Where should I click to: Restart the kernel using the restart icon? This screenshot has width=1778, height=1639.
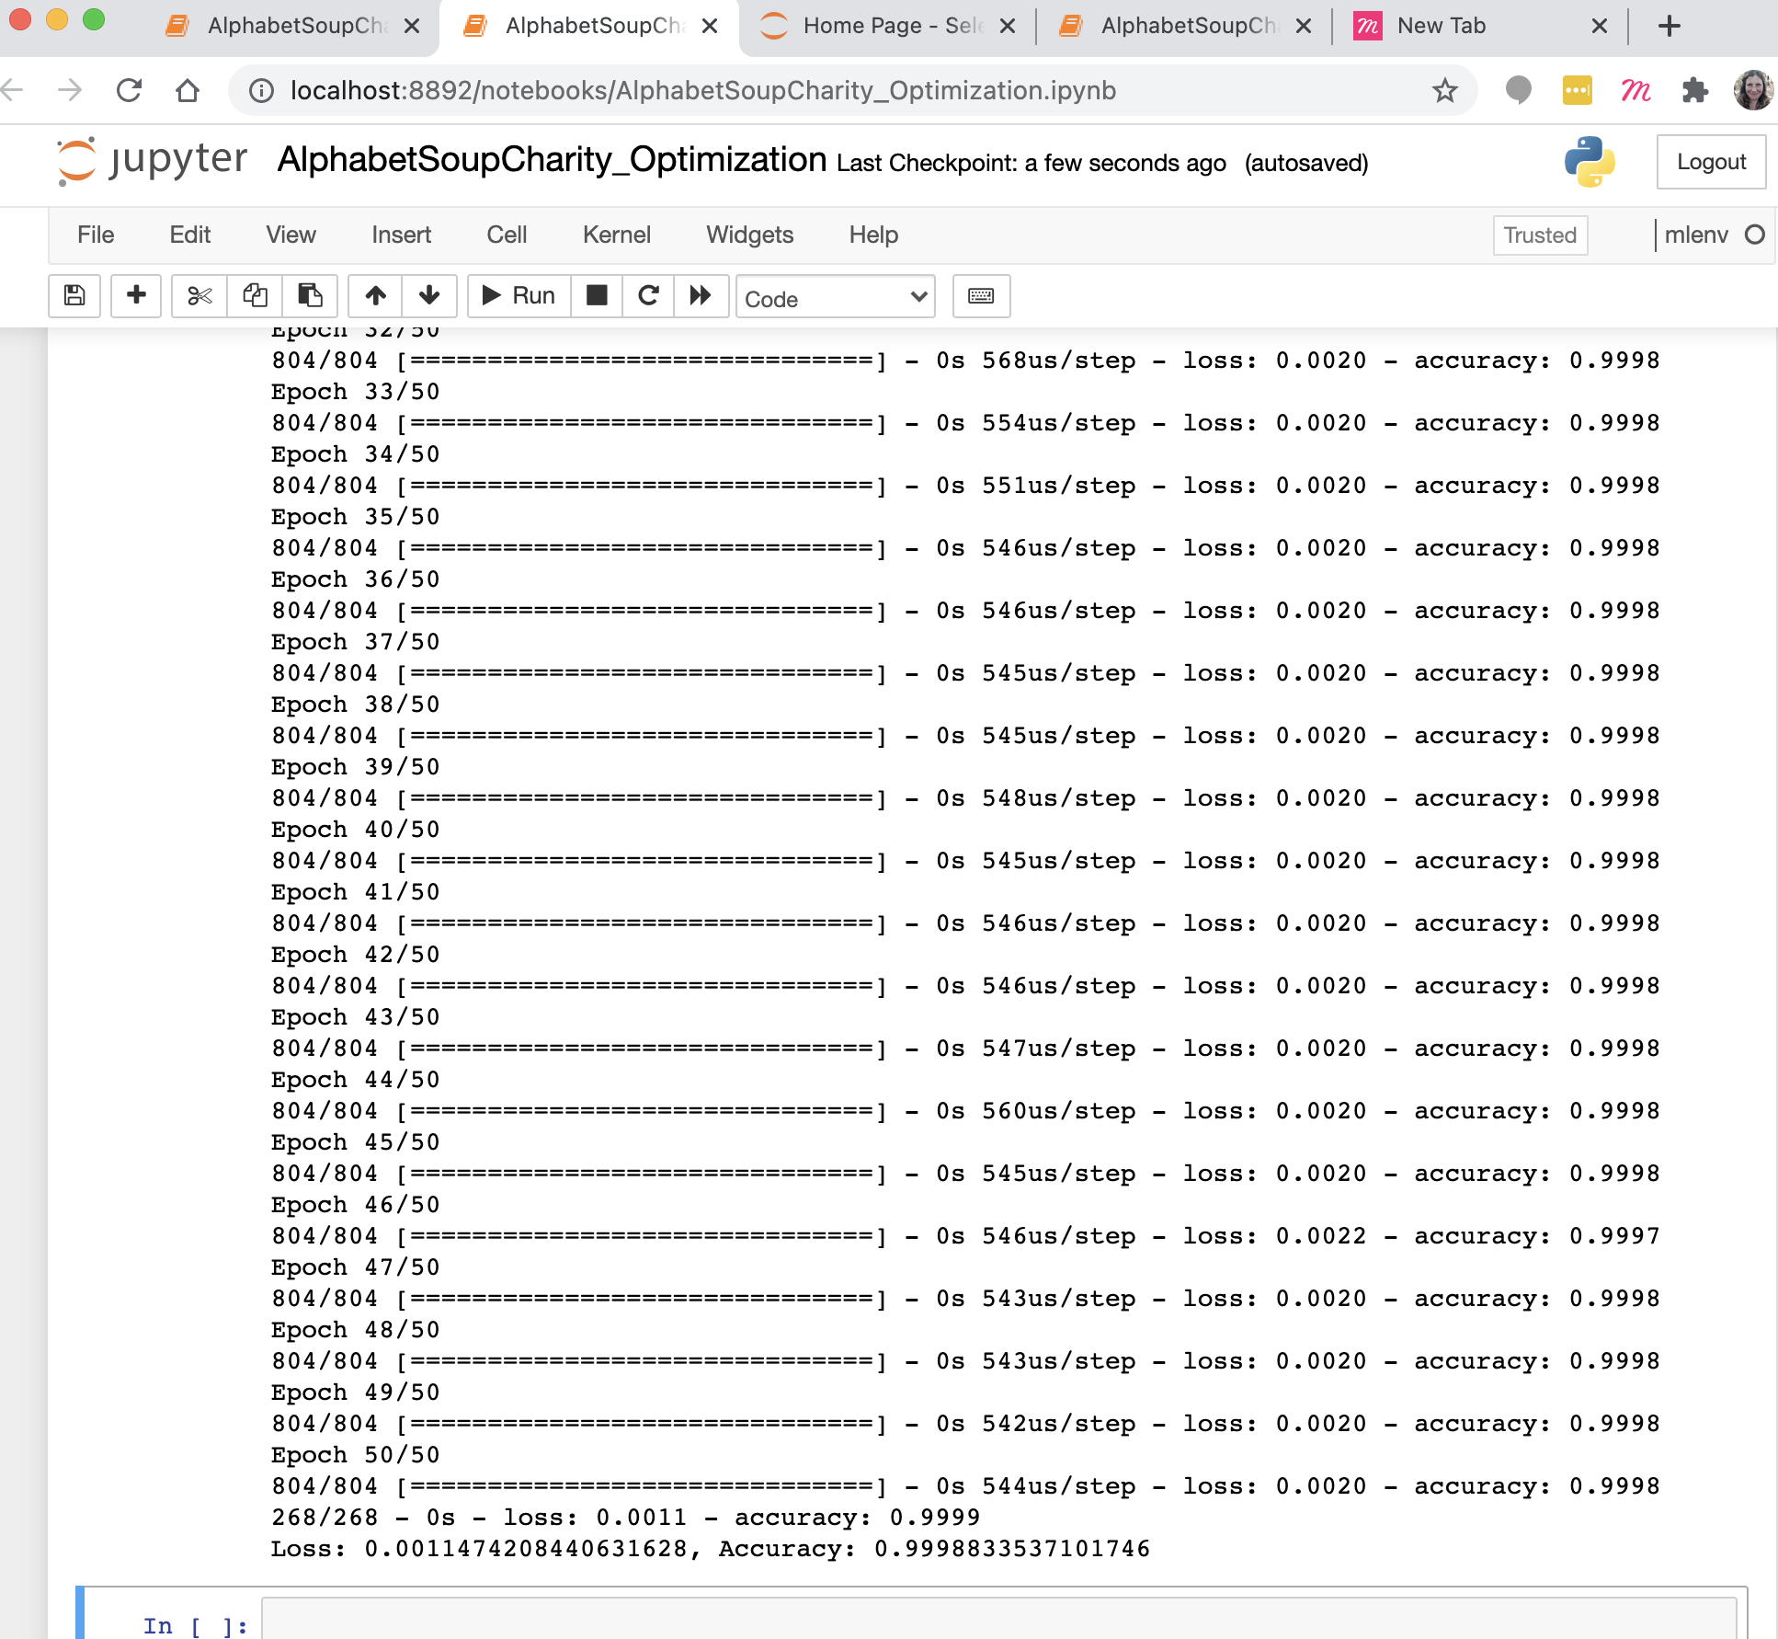pyautogui.click(x=649, y=295)
